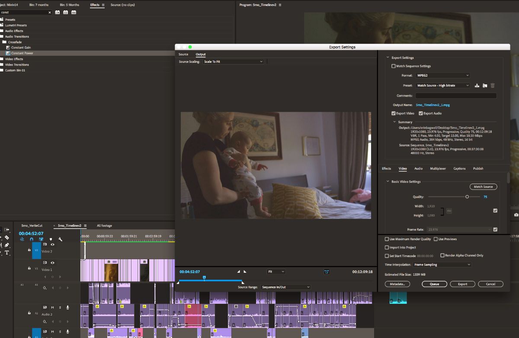Toggle sync lock on Video 2 track

45,245
